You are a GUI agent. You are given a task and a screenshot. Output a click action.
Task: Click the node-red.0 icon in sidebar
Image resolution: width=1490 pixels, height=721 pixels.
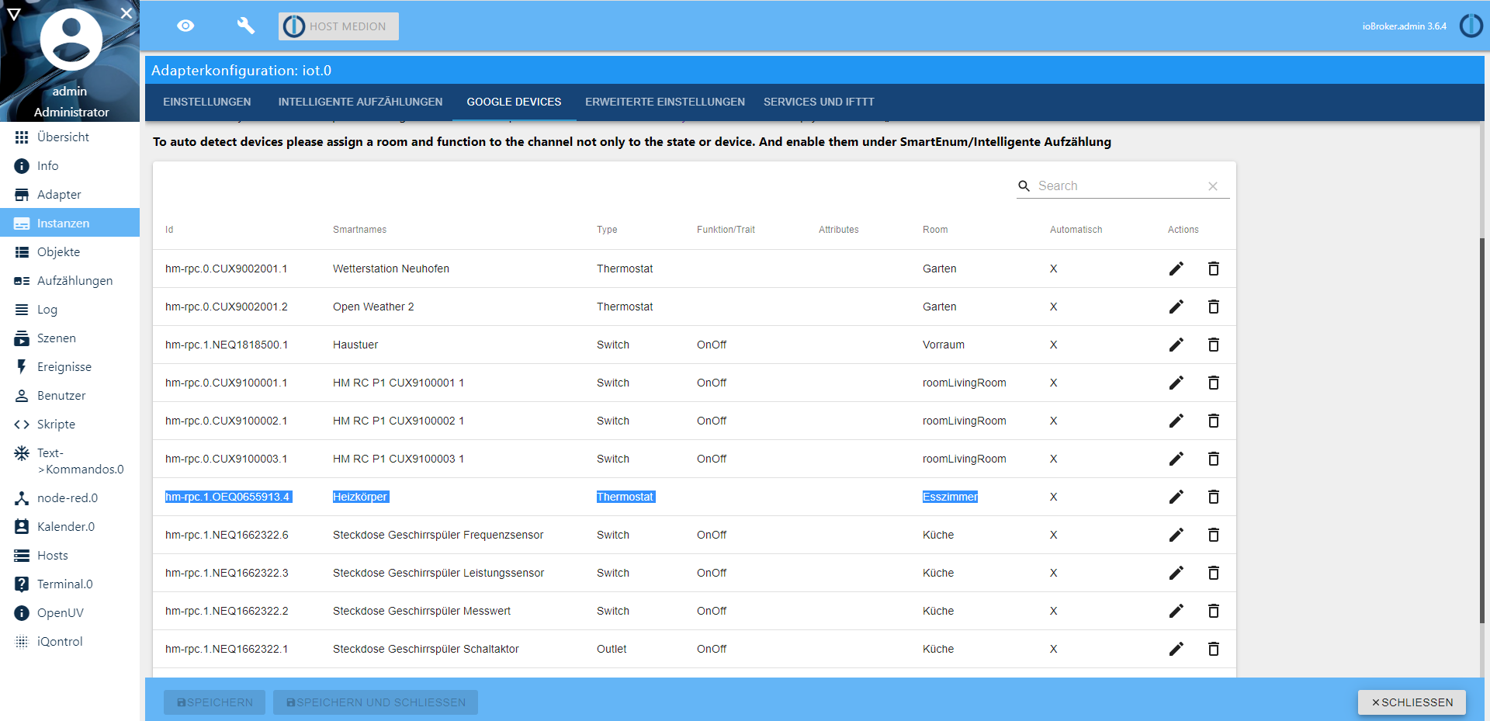(x=22, y=498)
